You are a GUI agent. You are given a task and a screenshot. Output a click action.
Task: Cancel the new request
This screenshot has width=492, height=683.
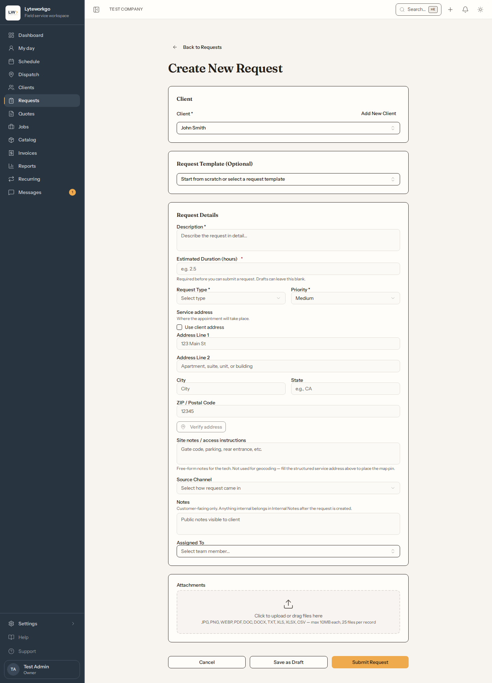click(207, 662)
